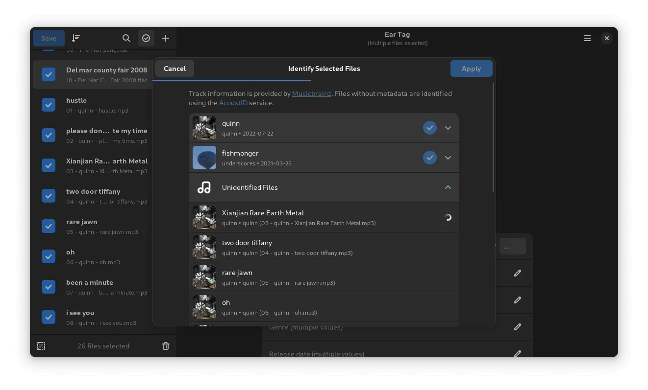Image resolution: width=648 pixels, height=390 pixels.
Task: Toggle checkbox for i see you
Action: coord(49,317)
